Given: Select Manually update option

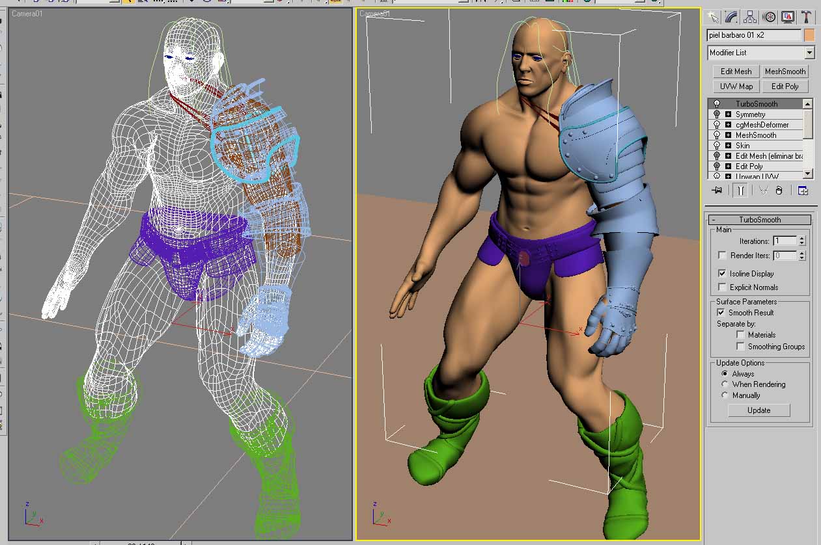Looking at the screenshot, I should pyautogui.click(x=725, y=395).
